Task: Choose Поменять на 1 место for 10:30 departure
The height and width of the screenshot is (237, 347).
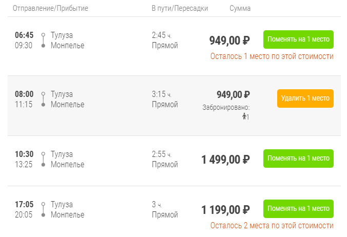Action: (x=298, y=158)
